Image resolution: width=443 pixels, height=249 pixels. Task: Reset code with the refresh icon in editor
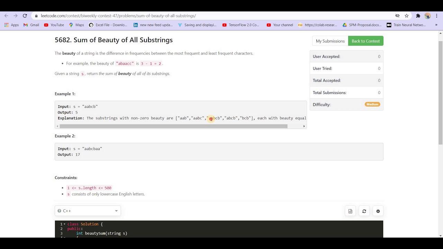click(364, 211)
